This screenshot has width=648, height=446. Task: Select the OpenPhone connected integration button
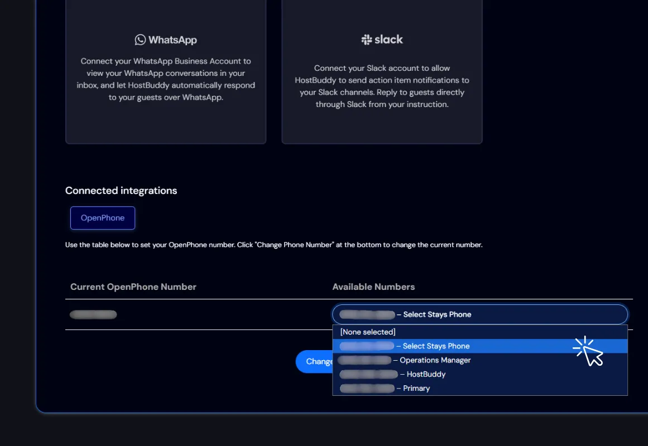(103, 217)
